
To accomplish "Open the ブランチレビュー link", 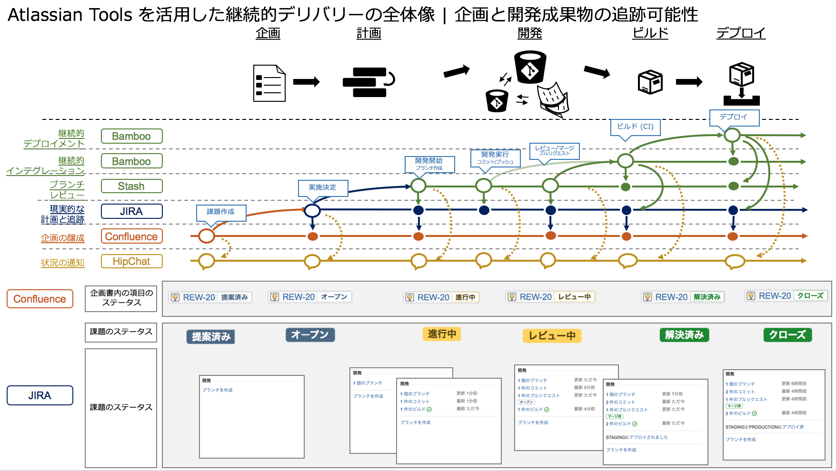I will (67, 190).
